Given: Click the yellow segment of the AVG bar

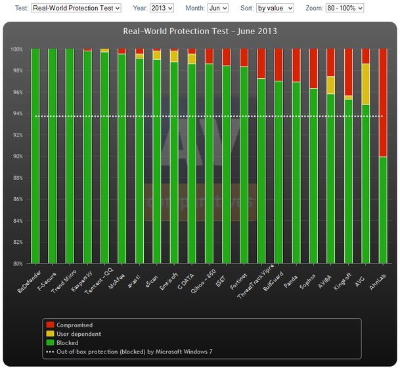Looking at the screenshot, I should click(366, 84).
